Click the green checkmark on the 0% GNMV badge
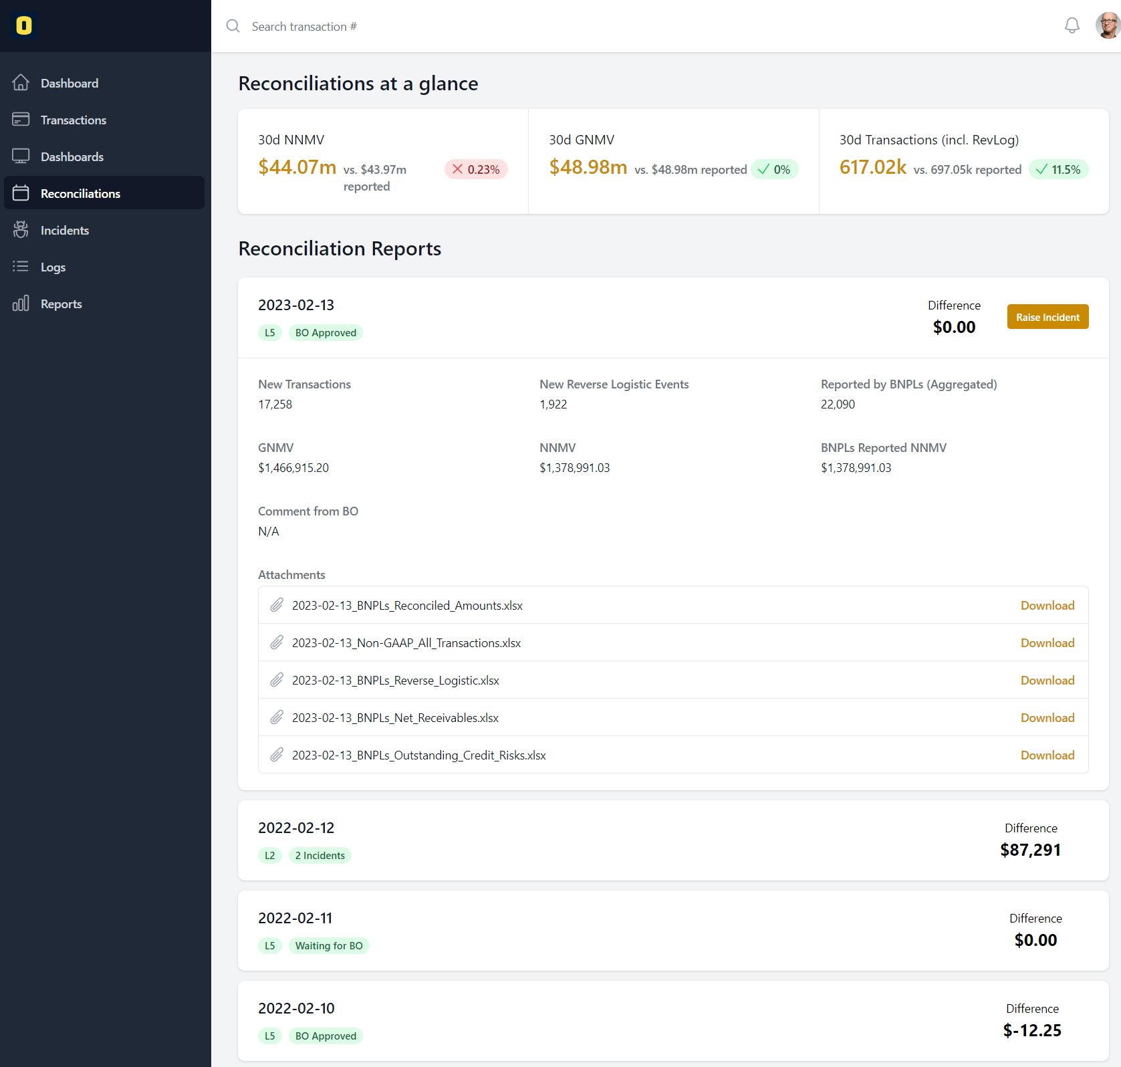Screen dimensions: 1121x1067 [764, 169]
